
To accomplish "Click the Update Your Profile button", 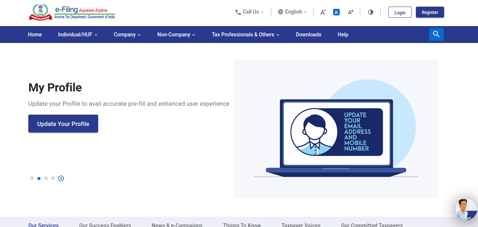I will [x=63, y=124].
